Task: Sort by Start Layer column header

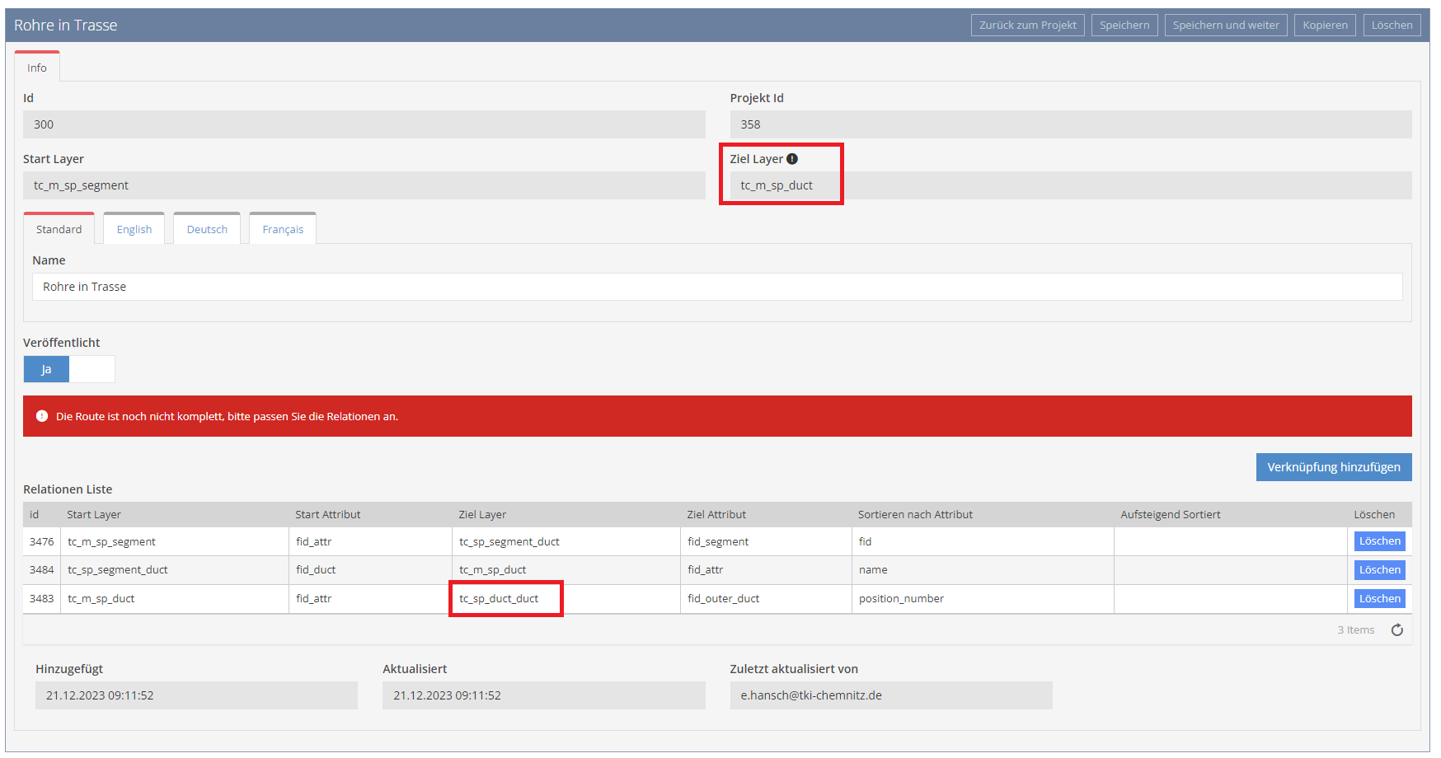Action: 94,515
